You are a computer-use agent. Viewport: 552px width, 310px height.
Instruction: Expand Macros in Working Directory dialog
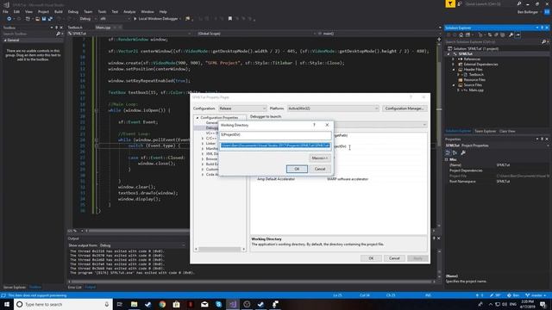click(x=320, y=158)
